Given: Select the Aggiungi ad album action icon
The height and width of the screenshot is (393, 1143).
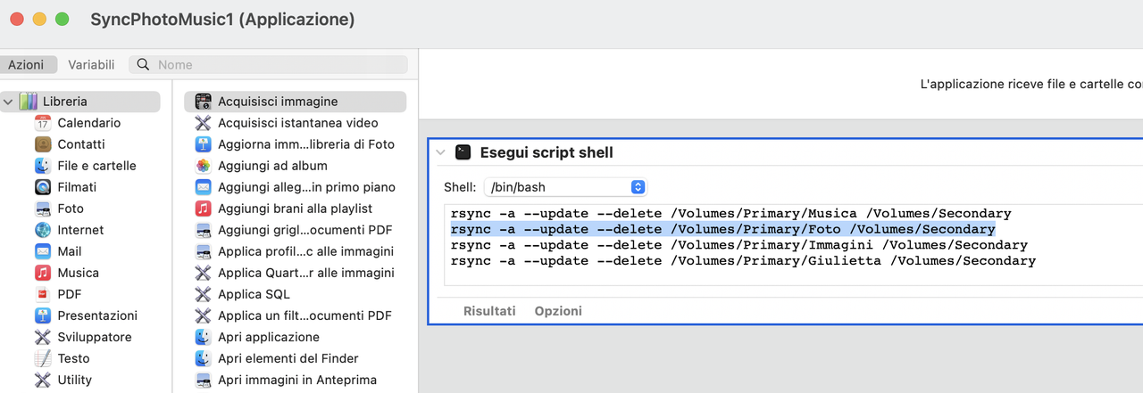Looking at the screenshot, I should point(203,166).
